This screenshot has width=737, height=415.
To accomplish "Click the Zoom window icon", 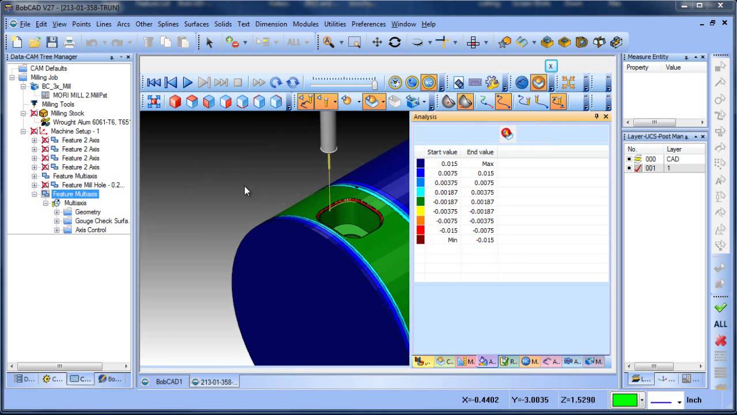I will coord(354,42).
